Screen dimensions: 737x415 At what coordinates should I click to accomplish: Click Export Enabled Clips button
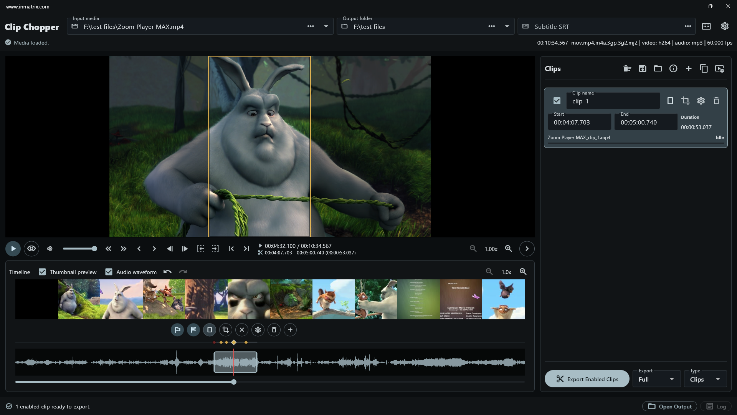587,379
